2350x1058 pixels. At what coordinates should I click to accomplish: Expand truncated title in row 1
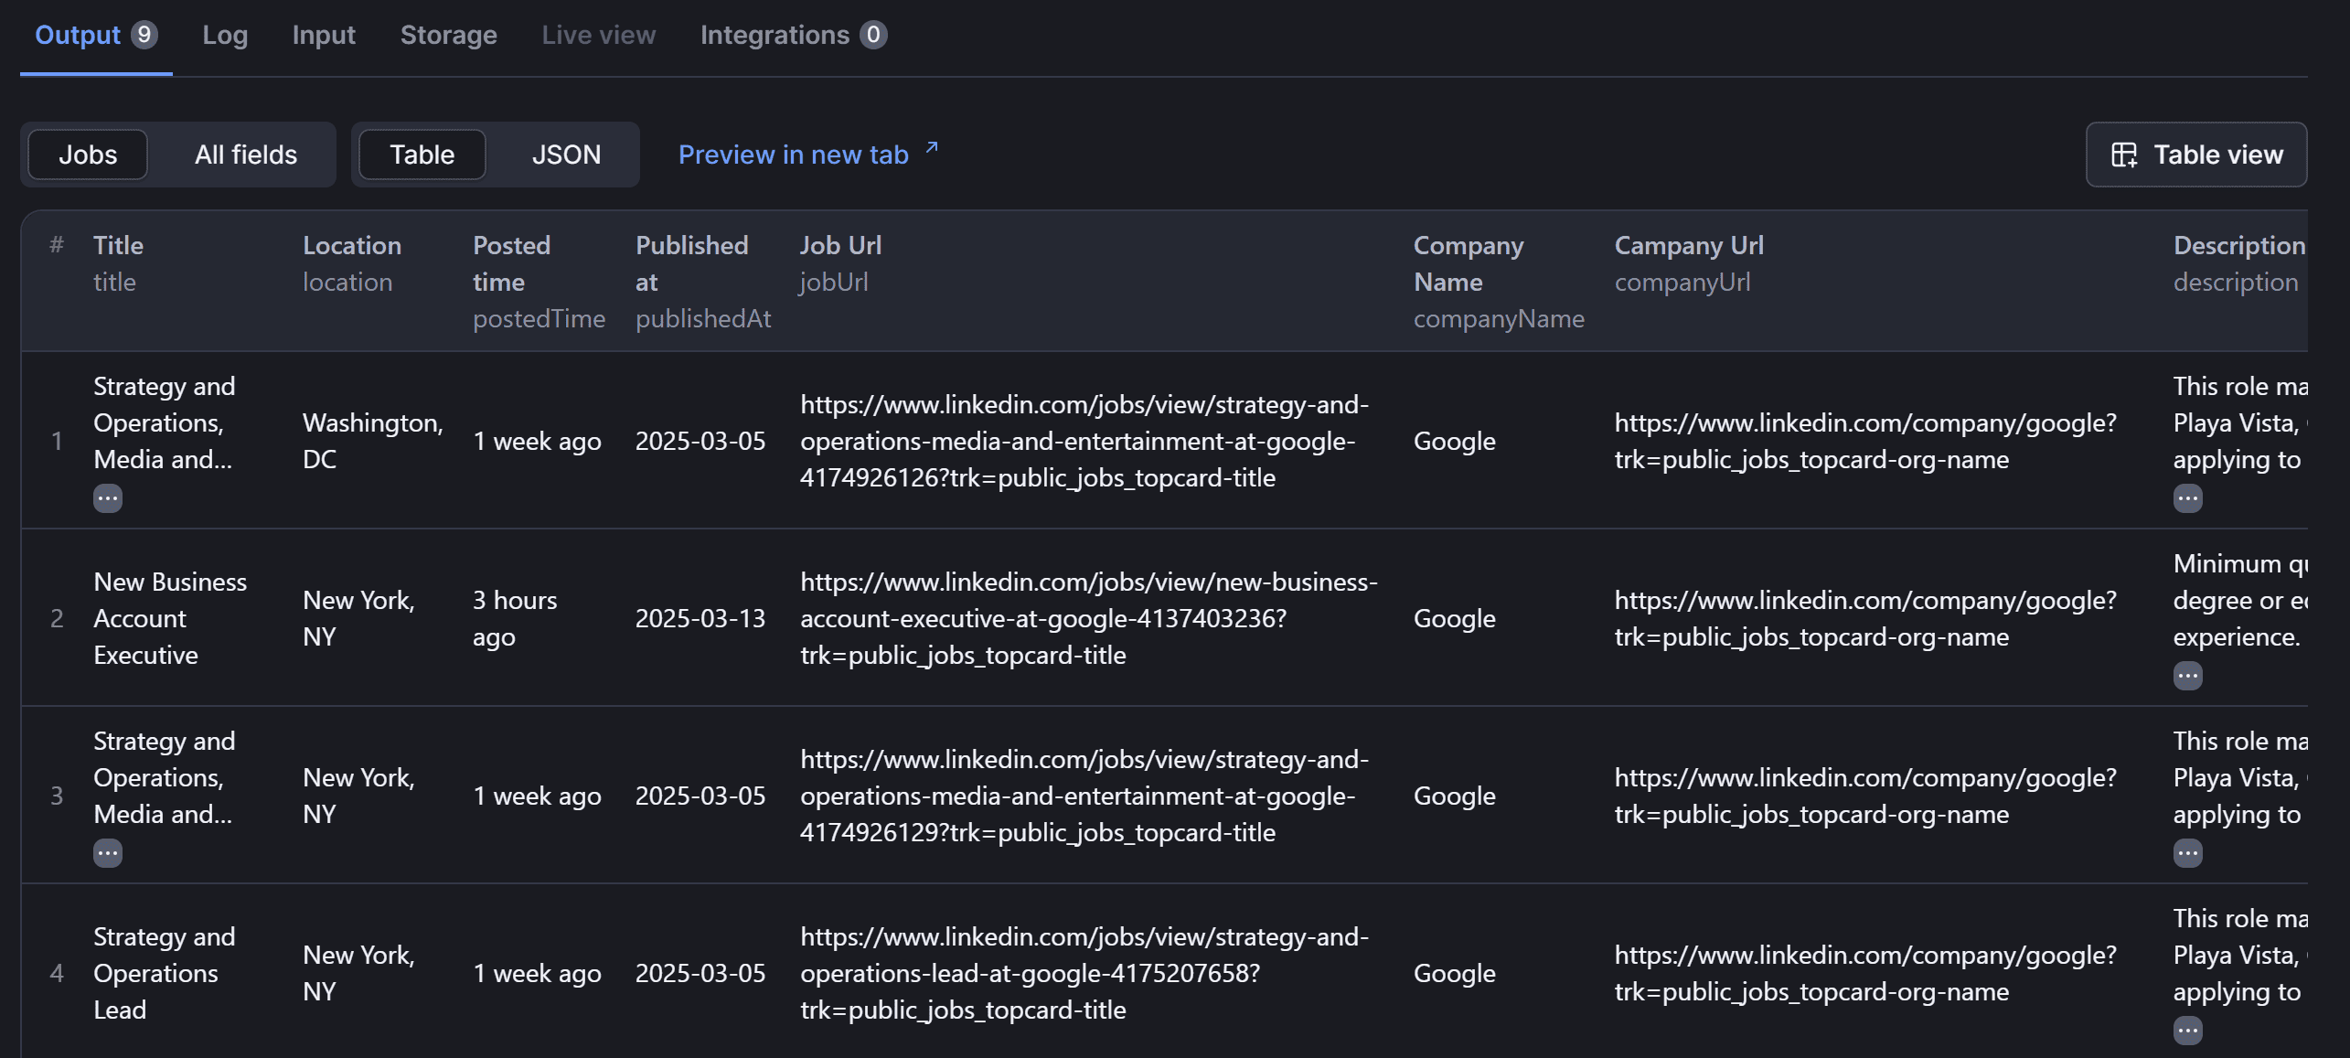[x=107, y=498]
